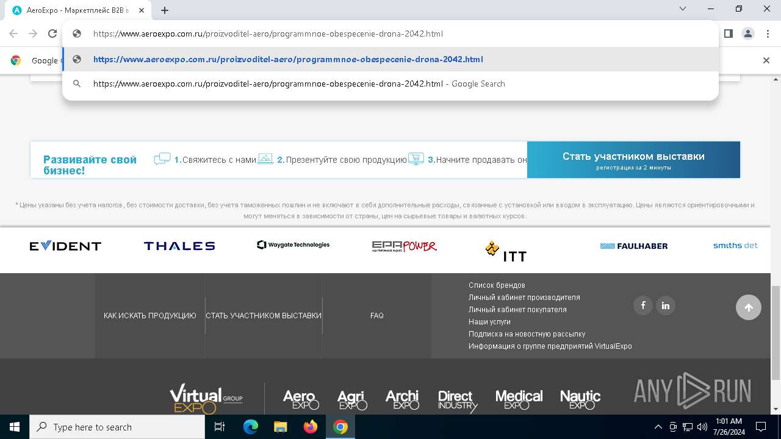The height and width of the screenshot is (439, 781).
Task: Open the DirectIndustry footer logo
Action: [458, 401]
